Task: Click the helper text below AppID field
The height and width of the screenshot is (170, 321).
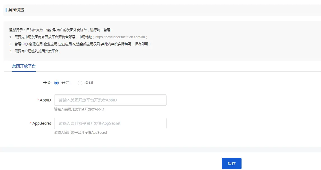Action: [79, 109]
